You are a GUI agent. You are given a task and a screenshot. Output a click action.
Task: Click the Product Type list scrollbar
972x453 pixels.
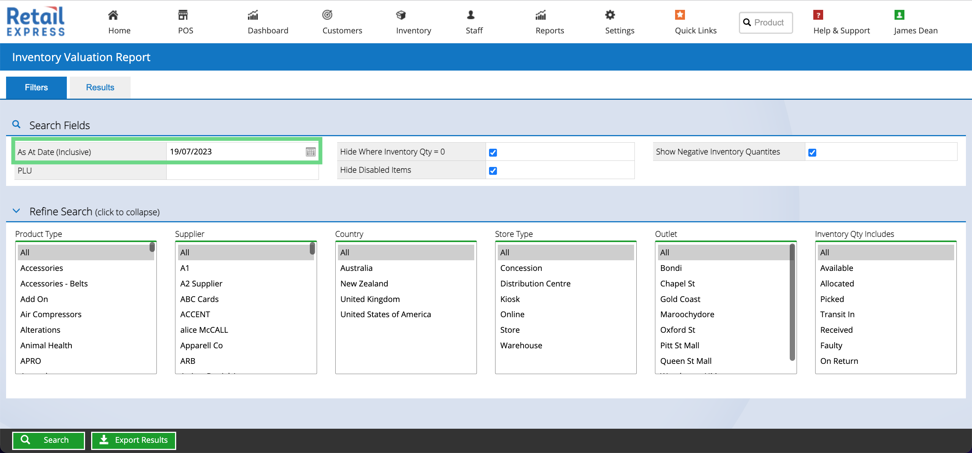click(x=152, y=247)
